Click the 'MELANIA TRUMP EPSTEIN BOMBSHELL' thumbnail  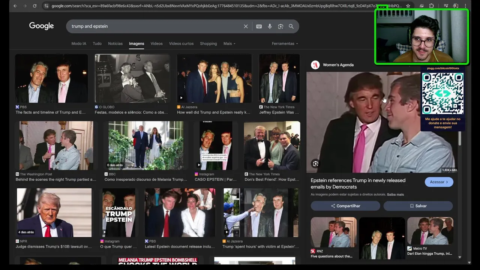coord(157,261)
